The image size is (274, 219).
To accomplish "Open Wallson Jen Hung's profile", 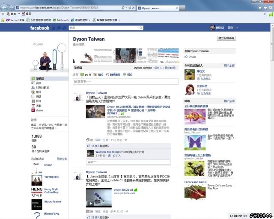I will click(x=107, y=152).
